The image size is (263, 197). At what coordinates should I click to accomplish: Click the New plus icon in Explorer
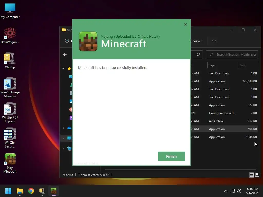pyautogui.click(x=67, y=41)
